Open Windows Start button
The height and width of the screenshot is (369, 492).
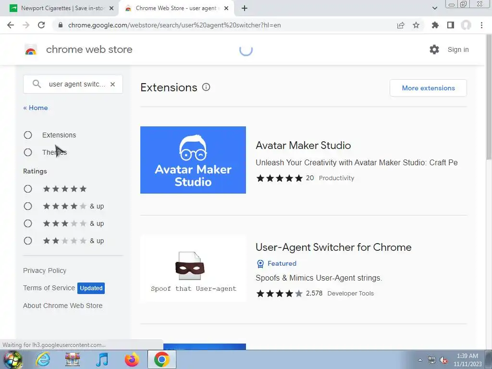[x=13, y=359]
